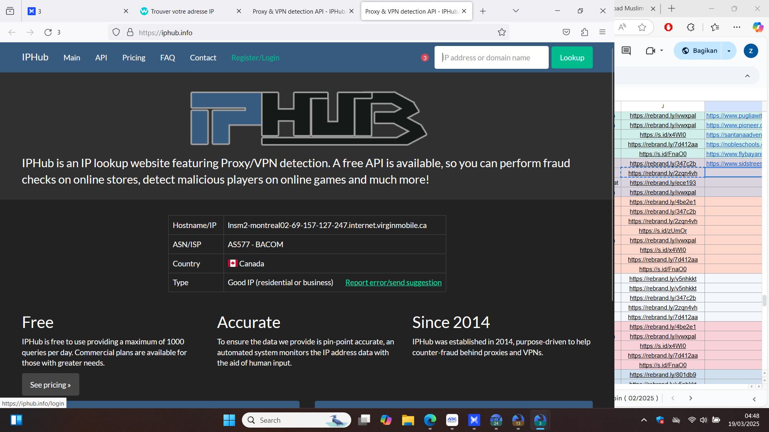Open Contact in IPHub navigation
This screenshot has height=432, width=769.
[203, 58]
